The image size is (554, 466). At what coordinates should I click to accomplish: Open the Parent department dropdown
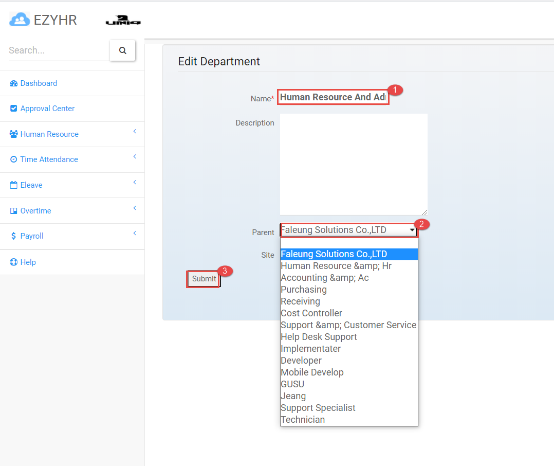348,230
